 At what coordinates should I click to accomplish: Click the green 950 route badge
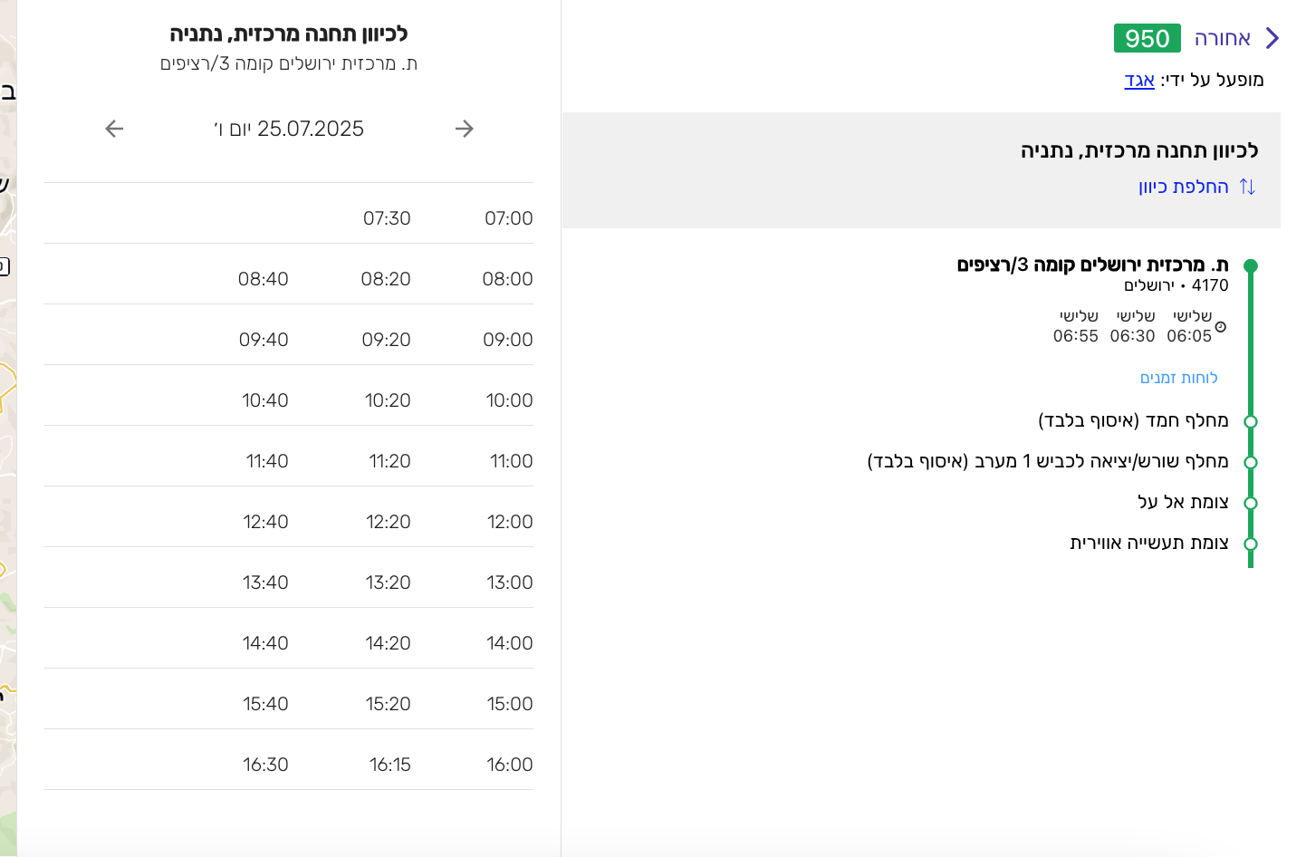pyautogui.click(x=1147, y=38)
